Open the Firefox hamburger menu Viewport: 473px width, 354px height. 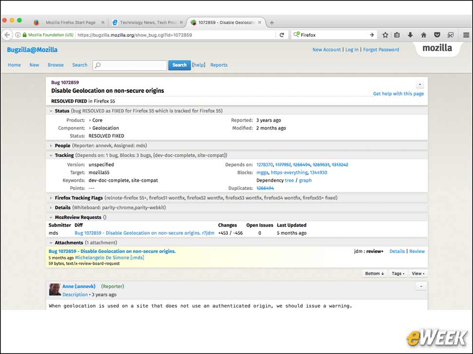pyautogui.click(x=466, y=35)
